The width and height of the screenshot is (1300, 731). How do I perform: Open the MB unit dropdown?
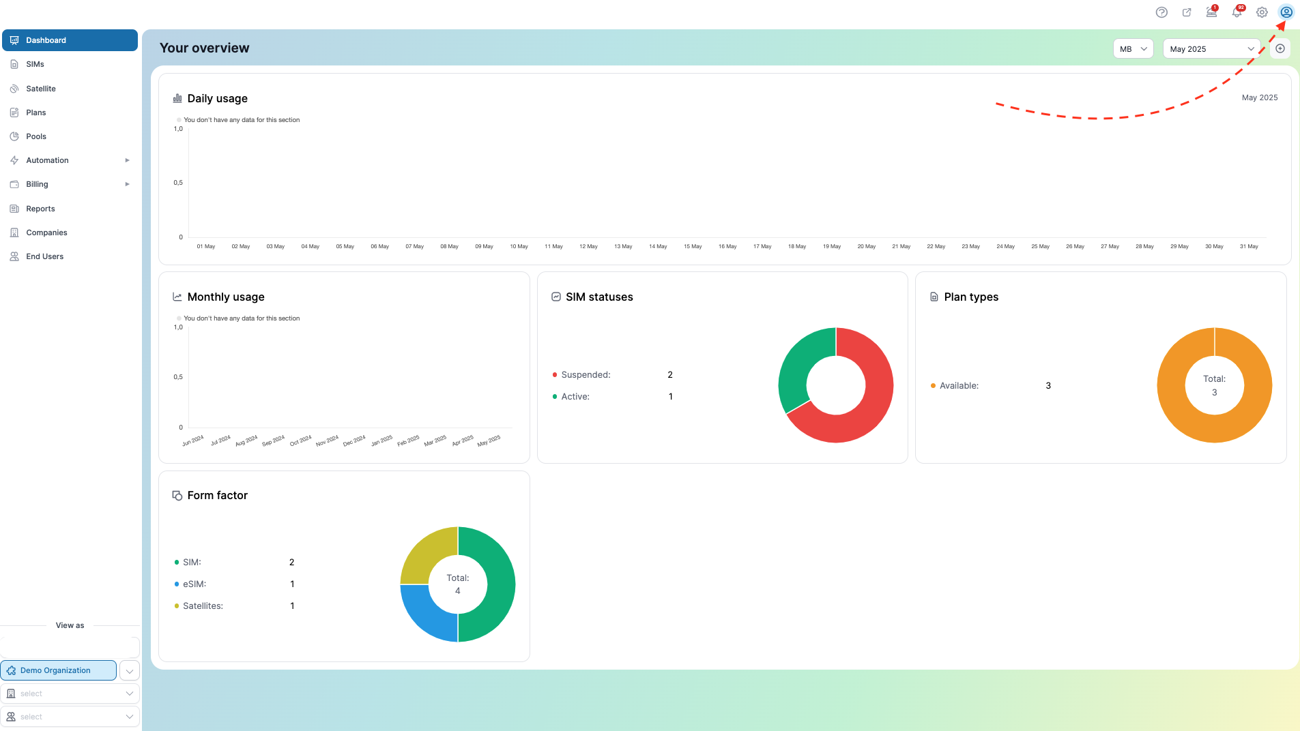[1133, 48]
